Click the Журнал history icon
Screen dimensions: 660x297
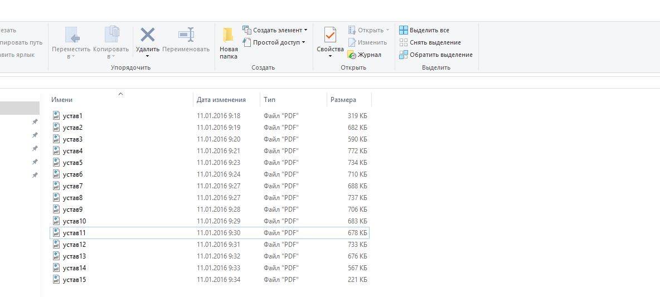click(x=352, y=55)
